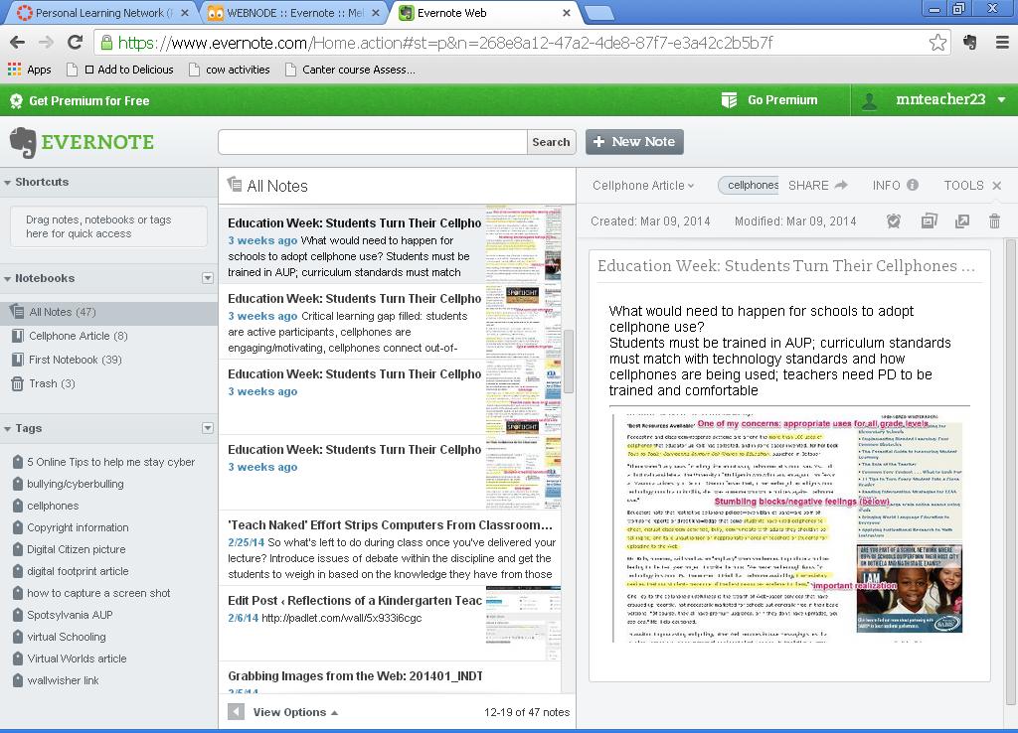Click the tag icon beside 'cellphones' in sidebar
Screen dimensions: 1018x733
tap(18, 506)
